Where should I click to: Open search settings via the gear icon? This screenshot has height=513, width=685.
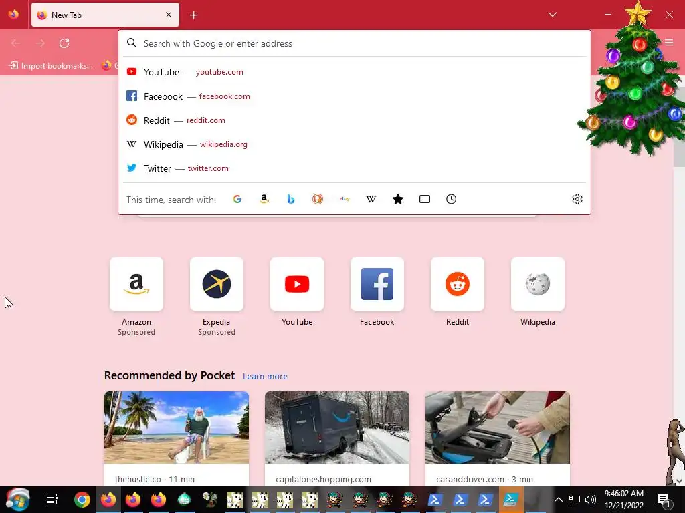pyautogui.click(x=577, y=199)
